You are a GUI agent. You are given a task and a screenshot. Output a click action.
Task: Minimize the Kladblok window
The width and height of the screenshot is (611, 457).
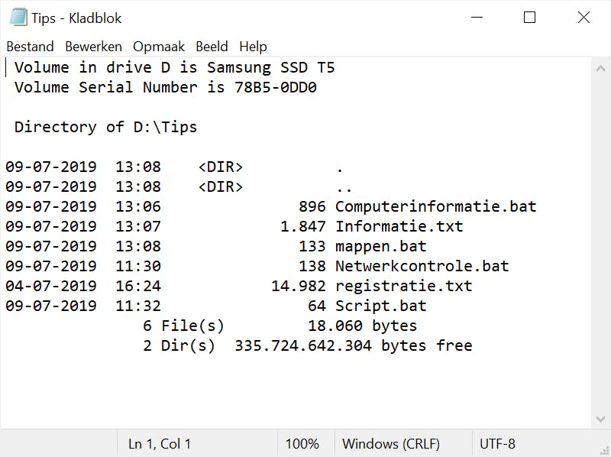point(477,18)
